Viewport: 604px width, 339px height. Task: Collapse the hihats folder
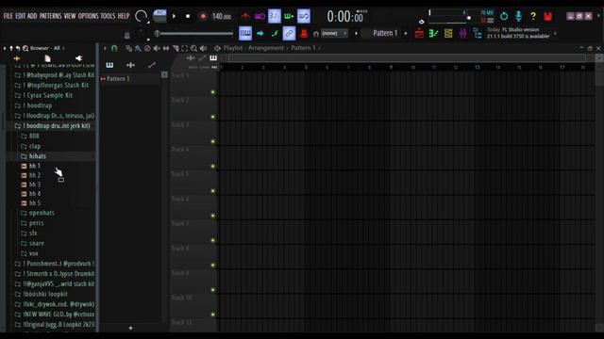point(38,156)
